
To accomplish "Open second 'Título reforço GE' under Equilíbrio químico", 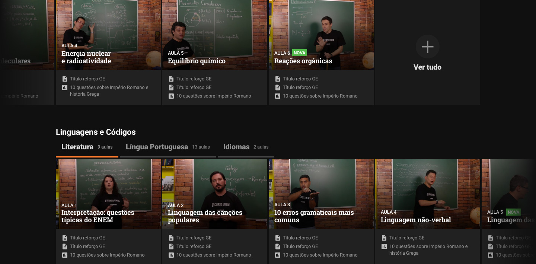I will [194, 88].
